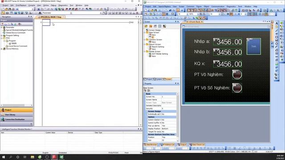Click User Library button in Navigation
This screenshot has height=160, width=285.
point(16,115)
